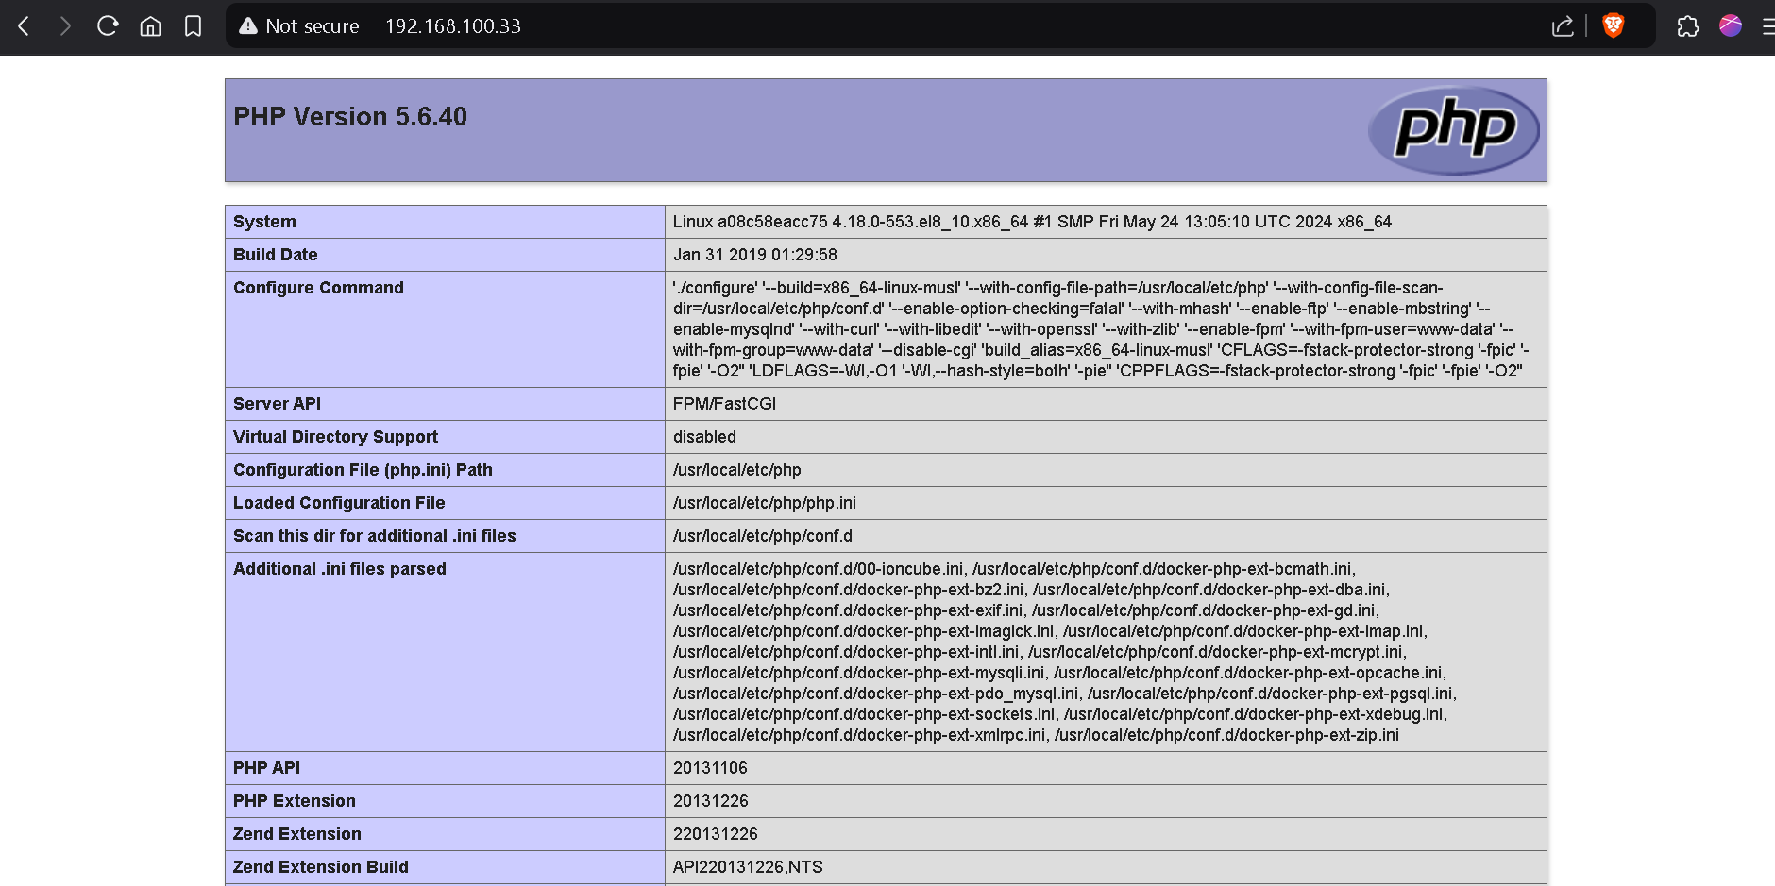
Task: Click the PHP logo in the header
Action: (1453, 130)
